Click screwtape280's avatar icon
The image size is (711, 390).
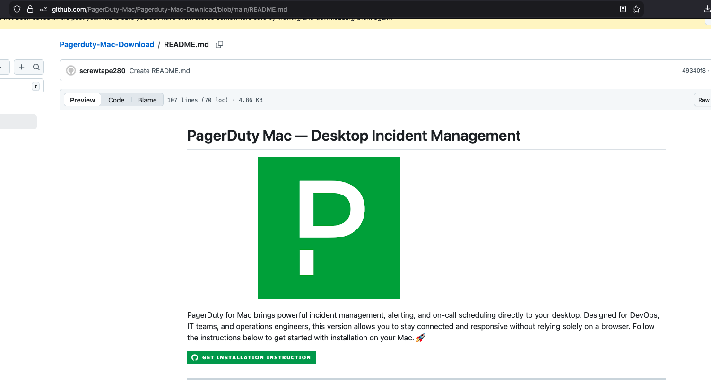tap(71, 70)
